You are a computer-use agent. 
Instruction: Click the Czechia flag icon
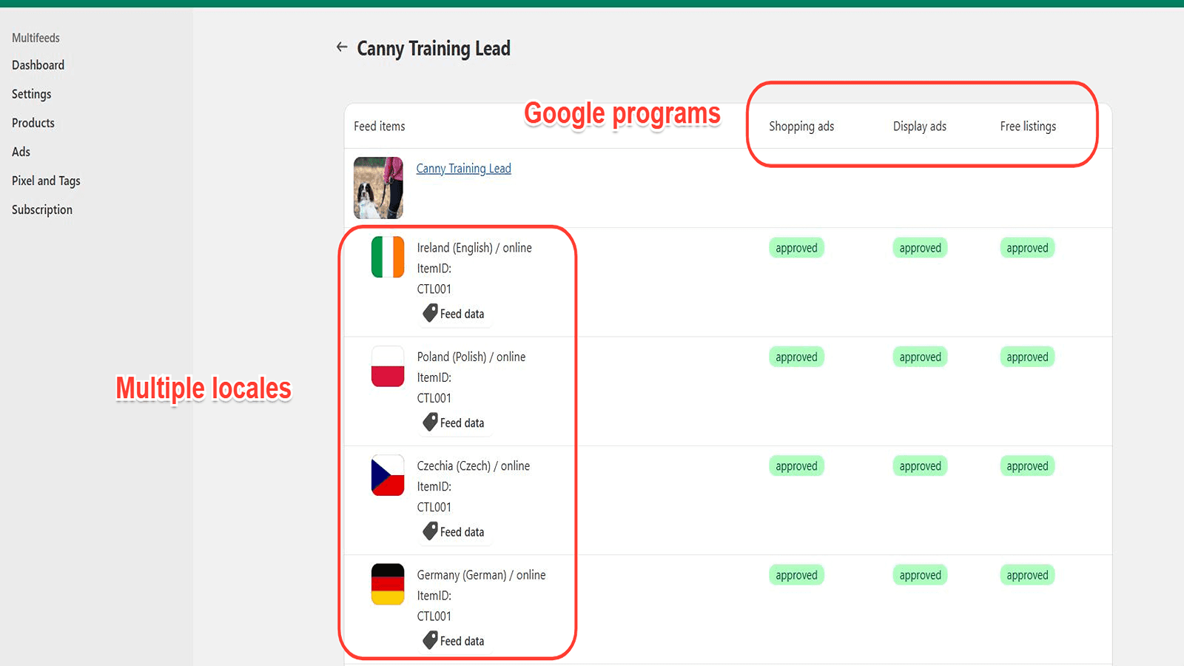click(x=387, y=475)
